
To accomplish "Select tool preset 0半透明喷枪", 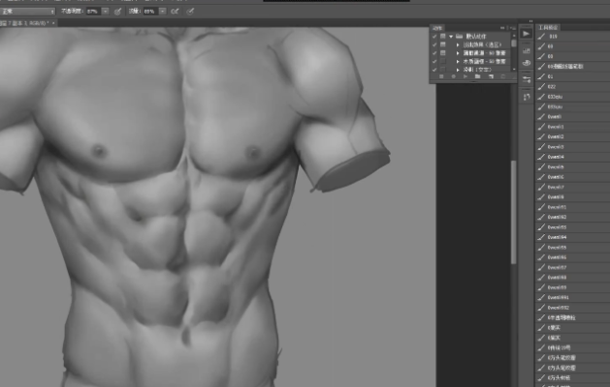I will [572, 317].
